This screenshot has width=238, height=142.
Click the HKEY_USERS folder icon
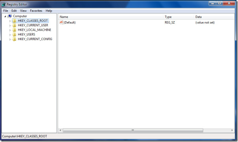coord(15,34)
